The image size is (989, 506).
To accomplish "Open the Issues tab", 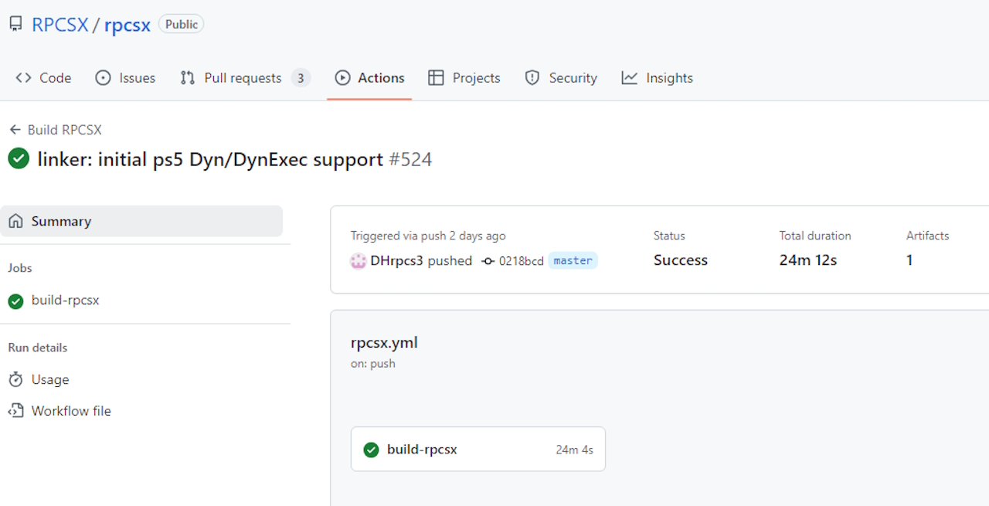I will pos(125,78).
